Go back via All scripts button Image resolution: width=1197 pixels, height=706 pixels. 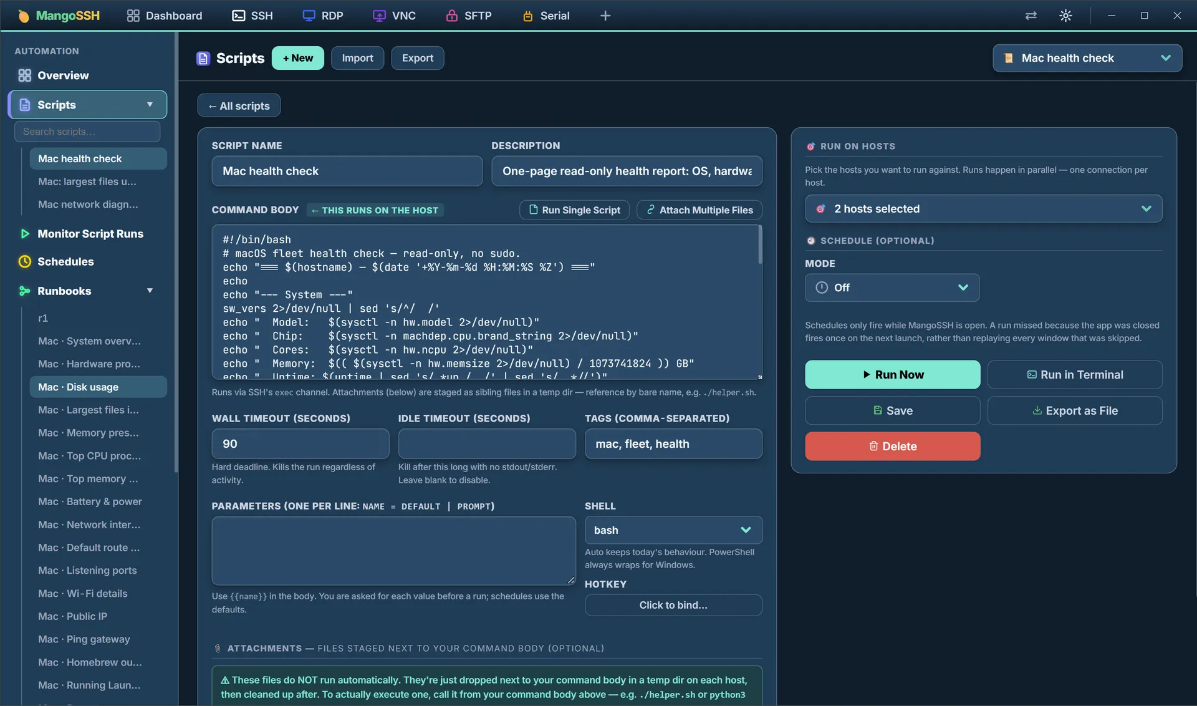[239, 106]
